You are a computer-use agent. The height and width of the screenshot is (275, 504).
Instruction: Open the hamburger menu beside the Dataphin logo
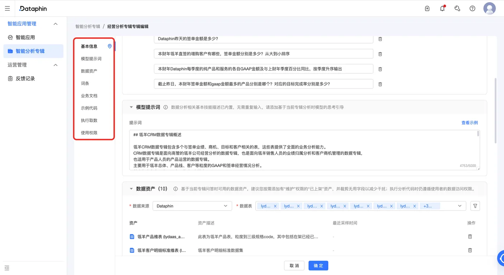tap(7, 8)
